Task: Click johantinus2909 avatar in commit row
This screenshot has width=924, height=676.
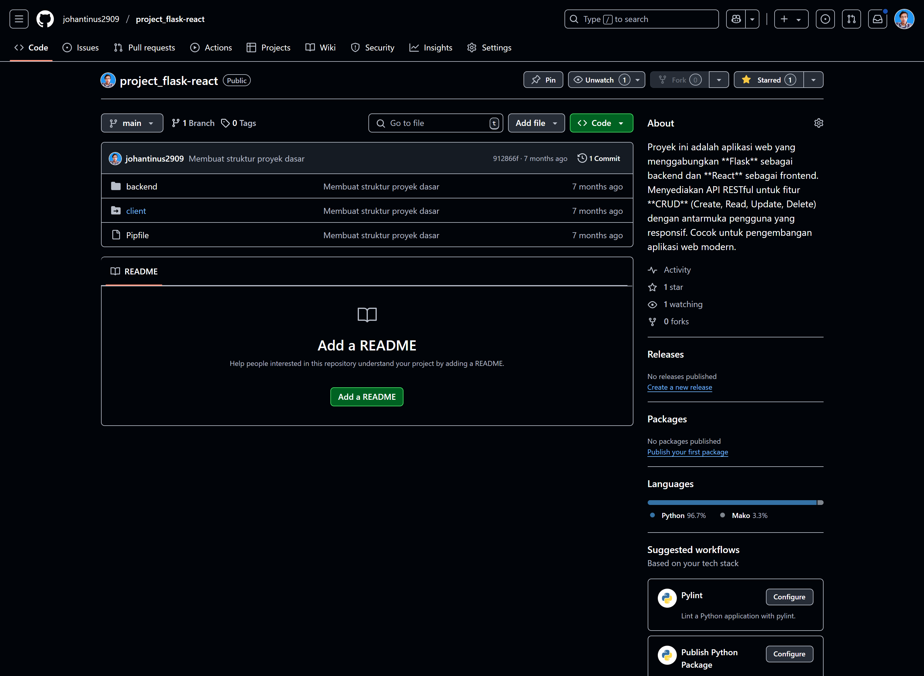Action: (115, 158)
